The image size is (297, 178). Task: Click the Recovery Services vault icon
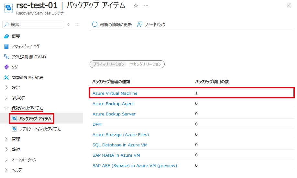[x=8, y=8]
